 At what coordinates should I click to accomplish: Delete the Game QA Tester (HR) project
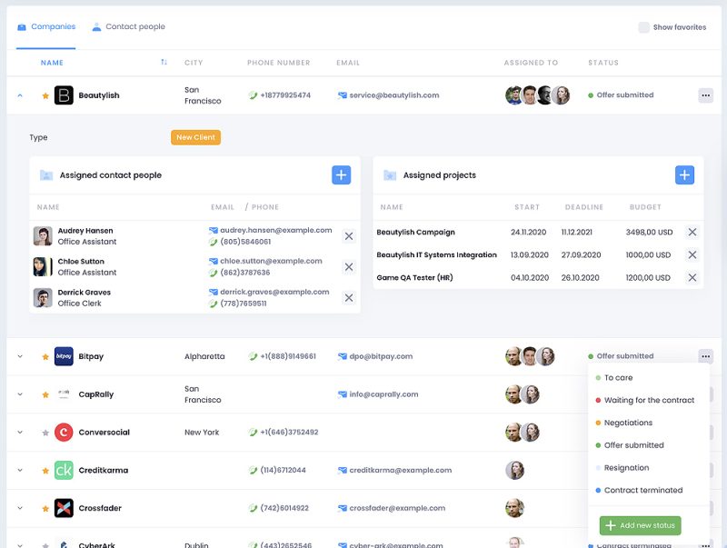(x=692, y=277)
